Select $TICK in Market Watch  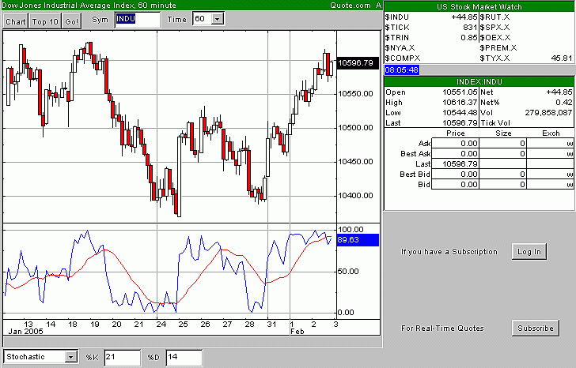pos(397,28)
